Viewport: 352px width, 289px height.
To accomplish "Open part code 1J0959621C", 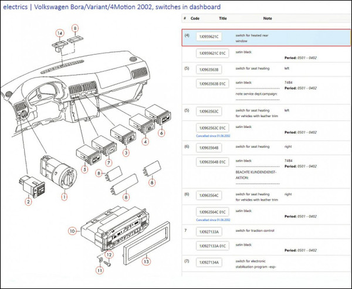I will (209, 37).
